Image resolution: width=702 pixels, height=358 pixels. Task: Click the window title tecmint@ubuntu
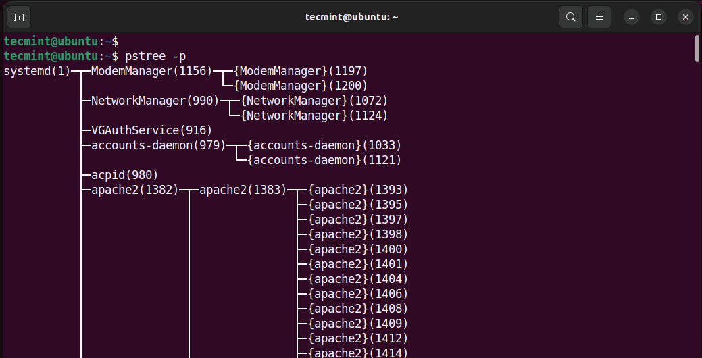click(351, 17)
